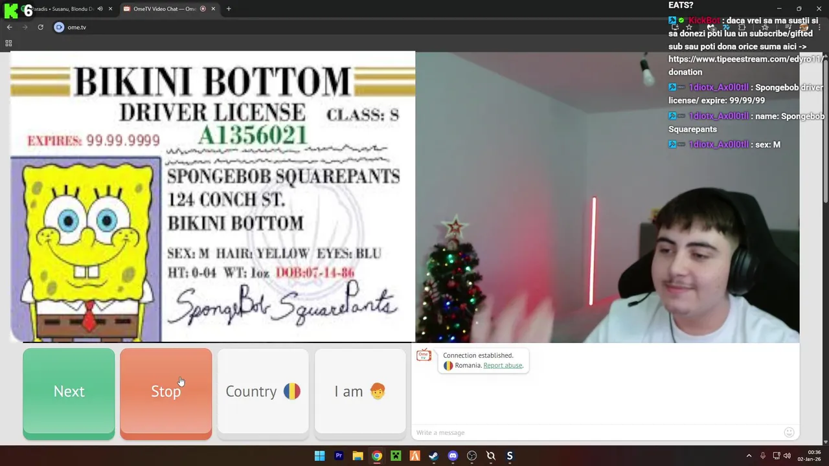Open a new browser tab
Viewport: 829px width, 466px height.
coord(229,9)
